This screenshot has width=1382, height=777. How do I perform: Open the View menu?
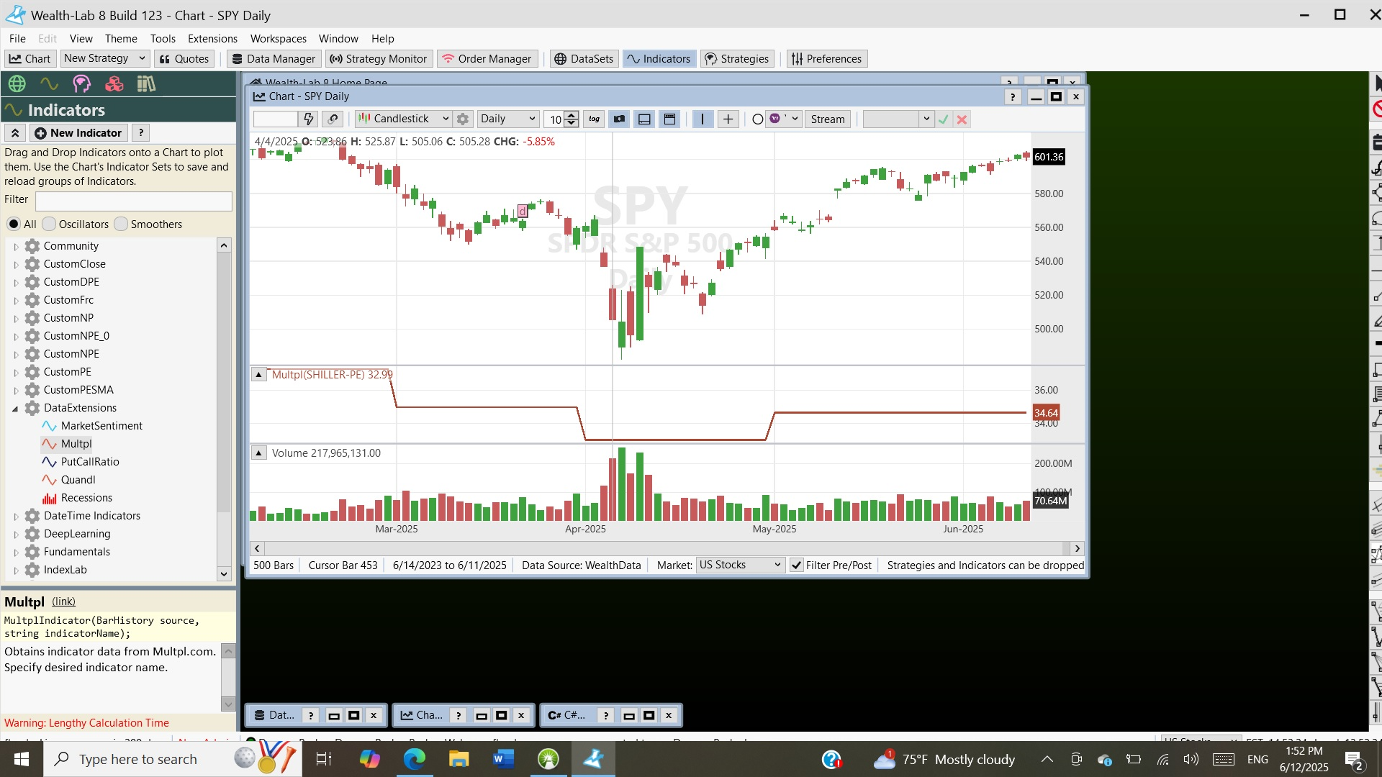[81, 39]
